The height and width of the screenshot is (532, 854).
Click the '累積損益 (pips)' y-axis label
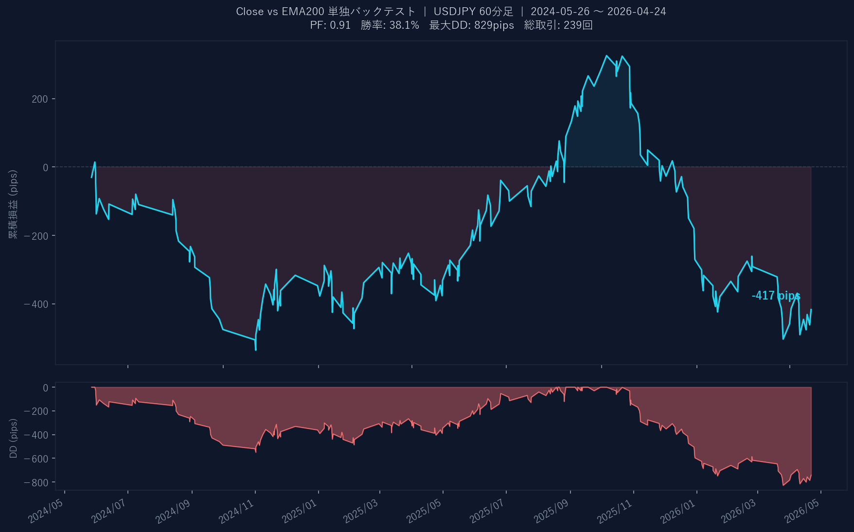tap(13, 204)
